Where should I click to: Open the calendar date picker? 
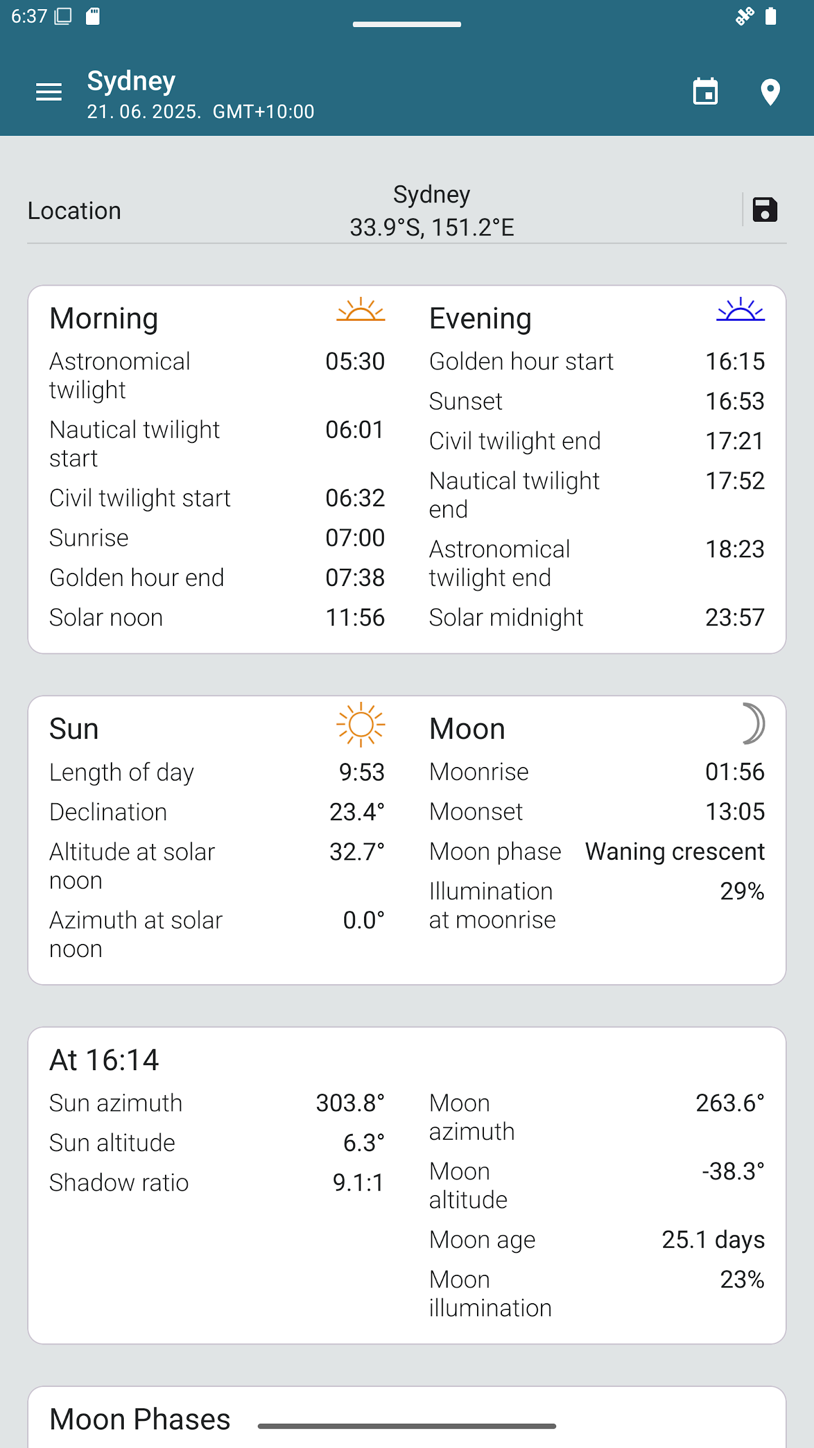tap(705, 92)
